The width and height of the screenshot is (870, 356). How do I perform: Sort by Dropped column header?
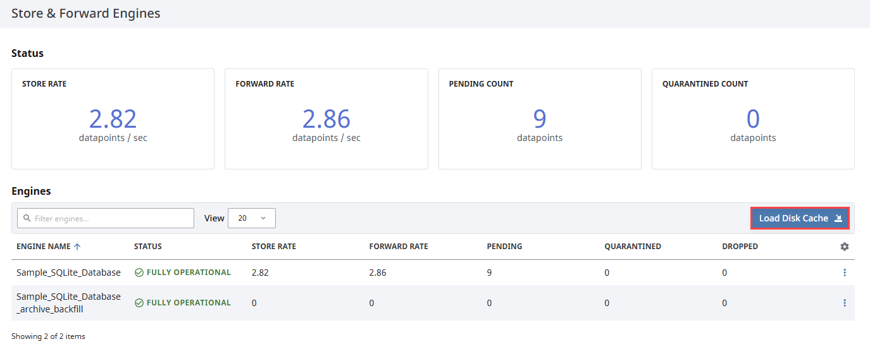740,247
